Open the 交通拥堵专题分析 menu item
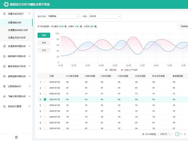 (16, 46)
